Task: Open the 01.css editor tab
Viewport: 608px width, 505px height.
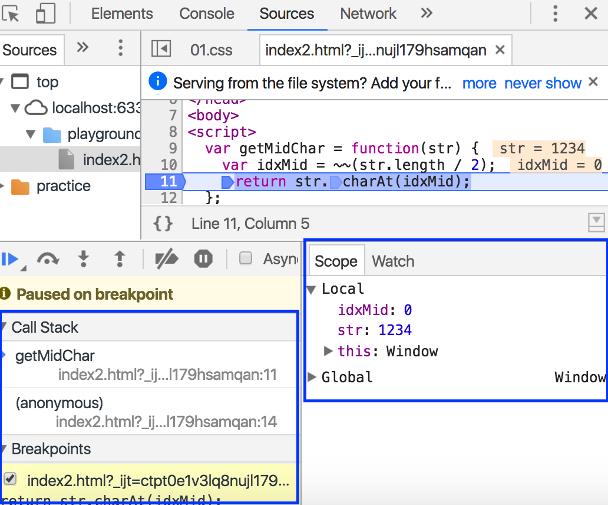Action: (212, 50)
